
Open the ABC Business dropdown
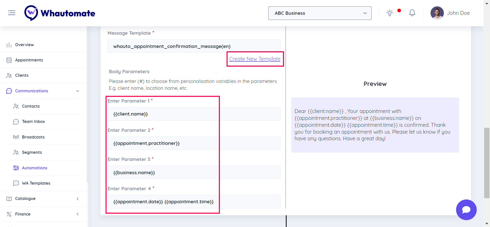coord(320,13)
